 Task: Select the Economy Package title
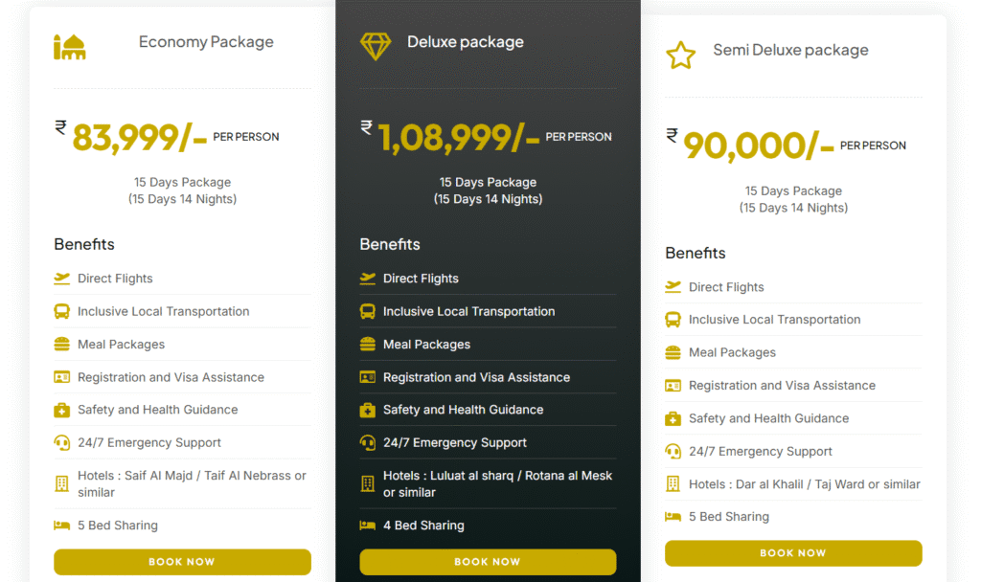(x=206, y=42)
